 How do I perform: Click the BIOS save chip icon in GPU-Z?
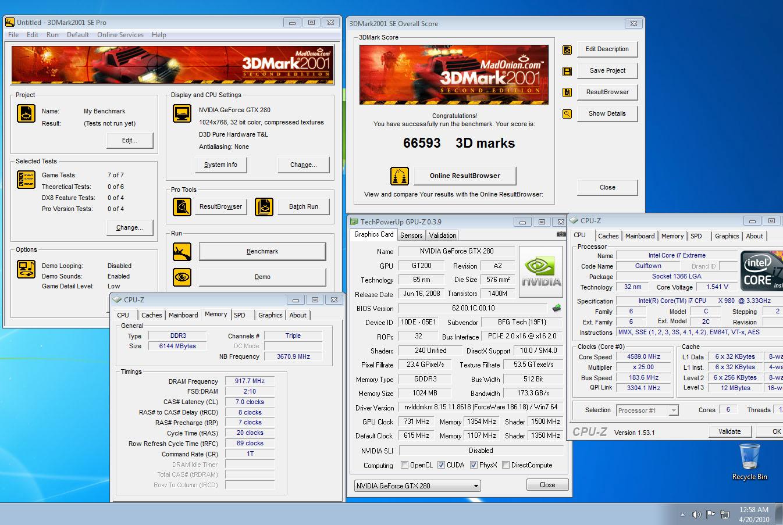pos(557,308)
